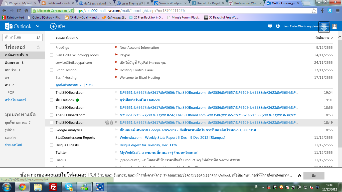Open the อีเมลขยะ junk folder

(x=23, y=62)
